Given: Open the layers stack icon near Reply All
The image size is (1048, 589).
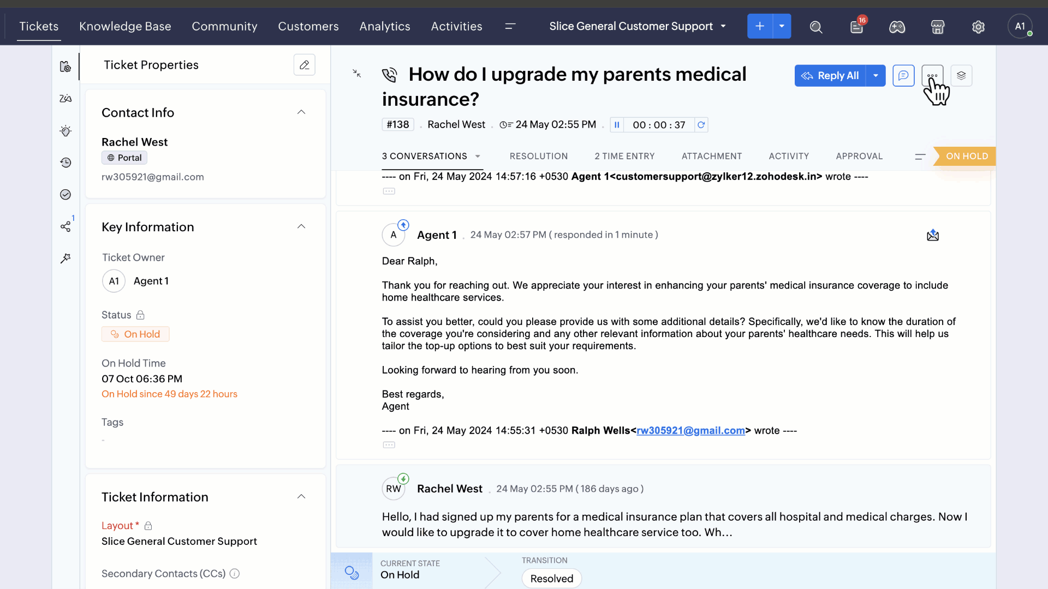Looking at the screenshot, I should [x=961, y=76].
